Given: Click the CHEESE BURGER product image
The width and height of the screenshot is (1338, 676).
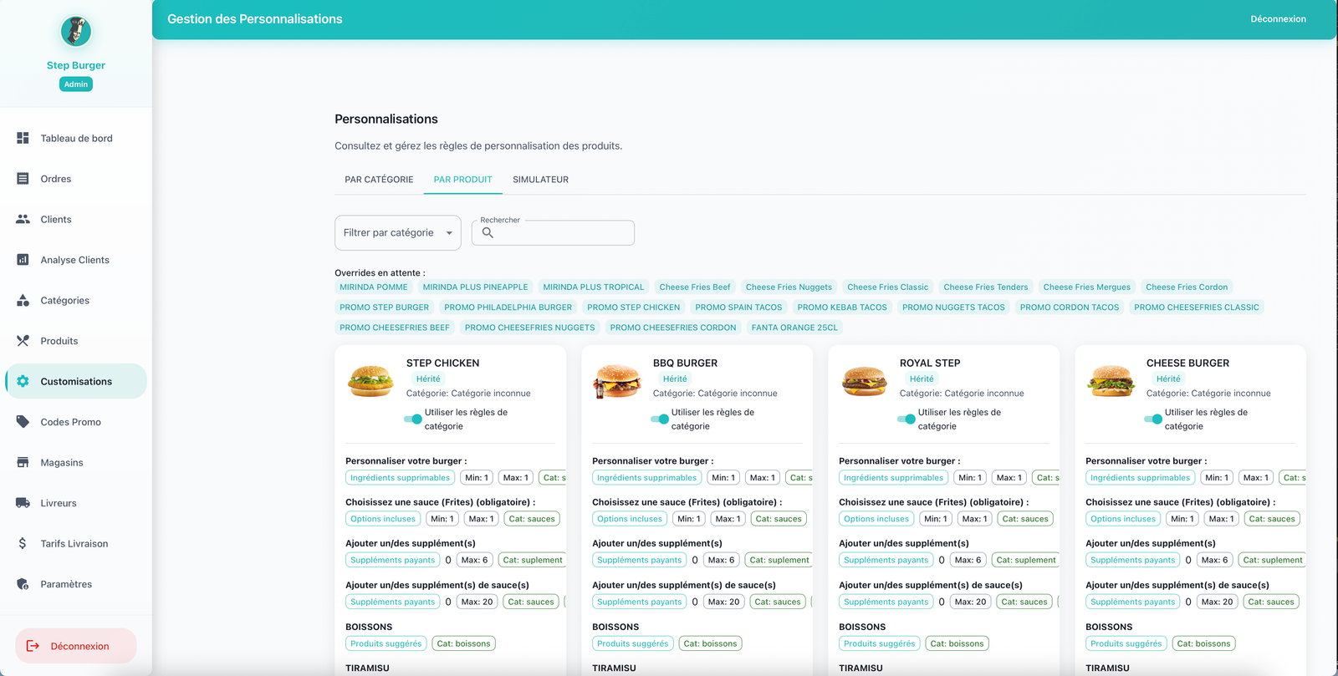Looking at the screenshot, I should tap(1111, 380).
